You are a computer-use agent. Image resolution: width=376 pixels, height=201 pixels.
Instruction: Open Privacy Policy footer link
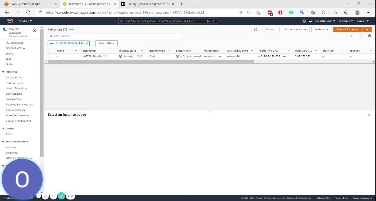(324, 198)
